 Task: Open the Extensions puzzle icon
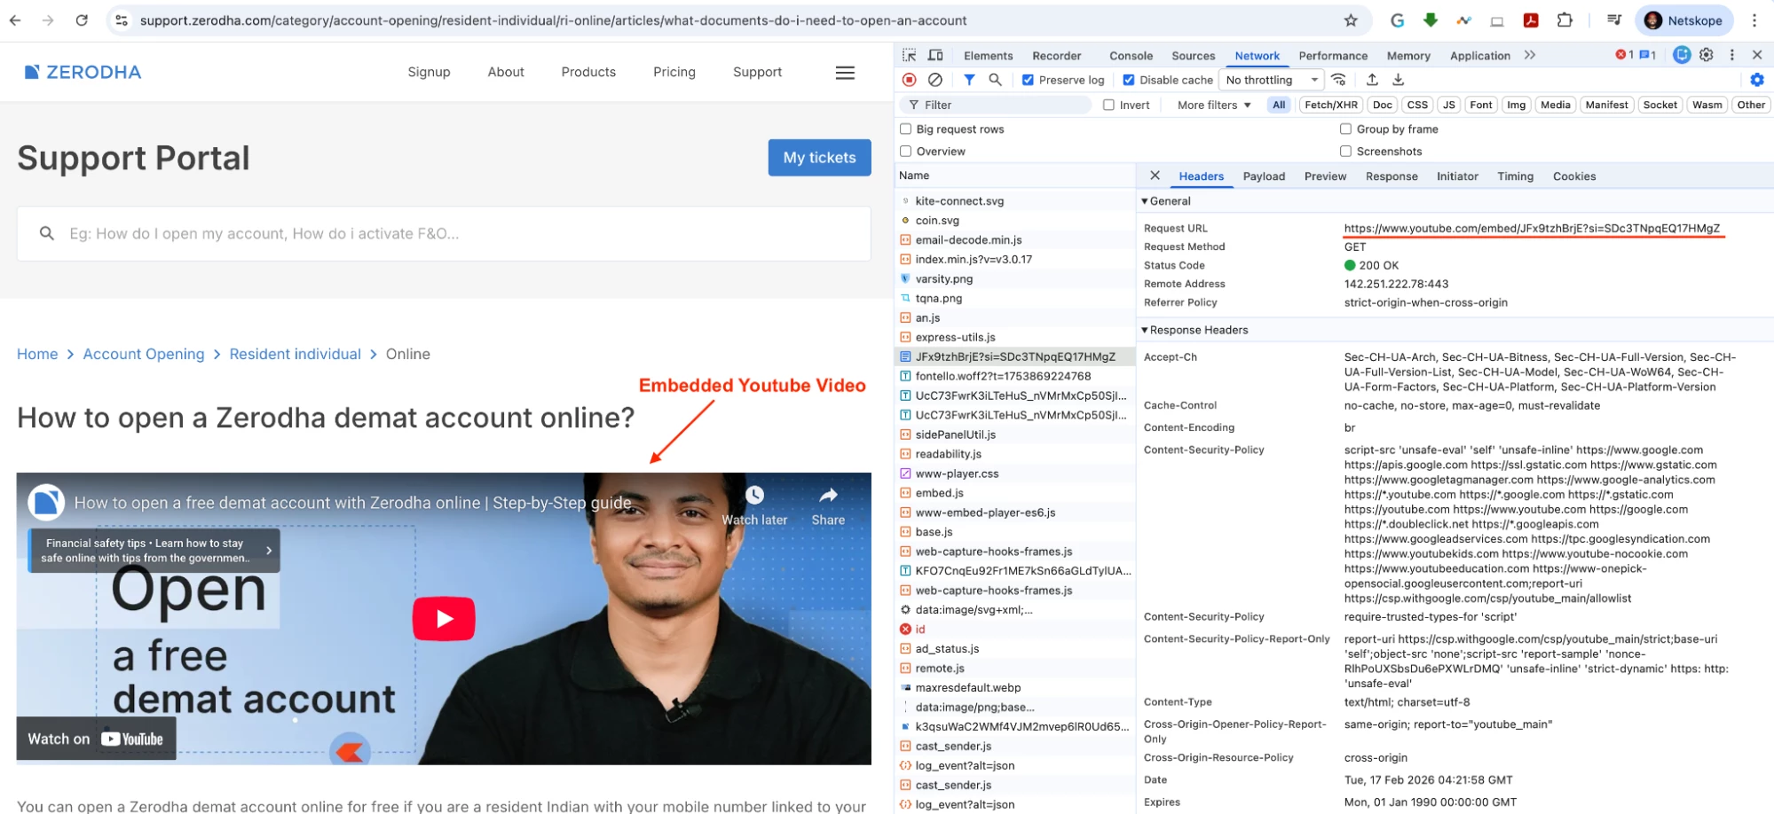pos(1565,20)
